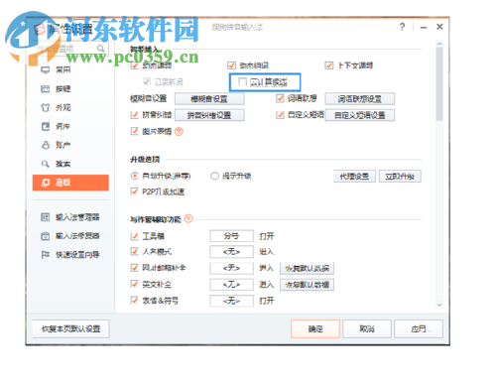Toggle the 表情&符号 checkbox
496x384 pixels.
pyautogui.click(x=134, y=301)
